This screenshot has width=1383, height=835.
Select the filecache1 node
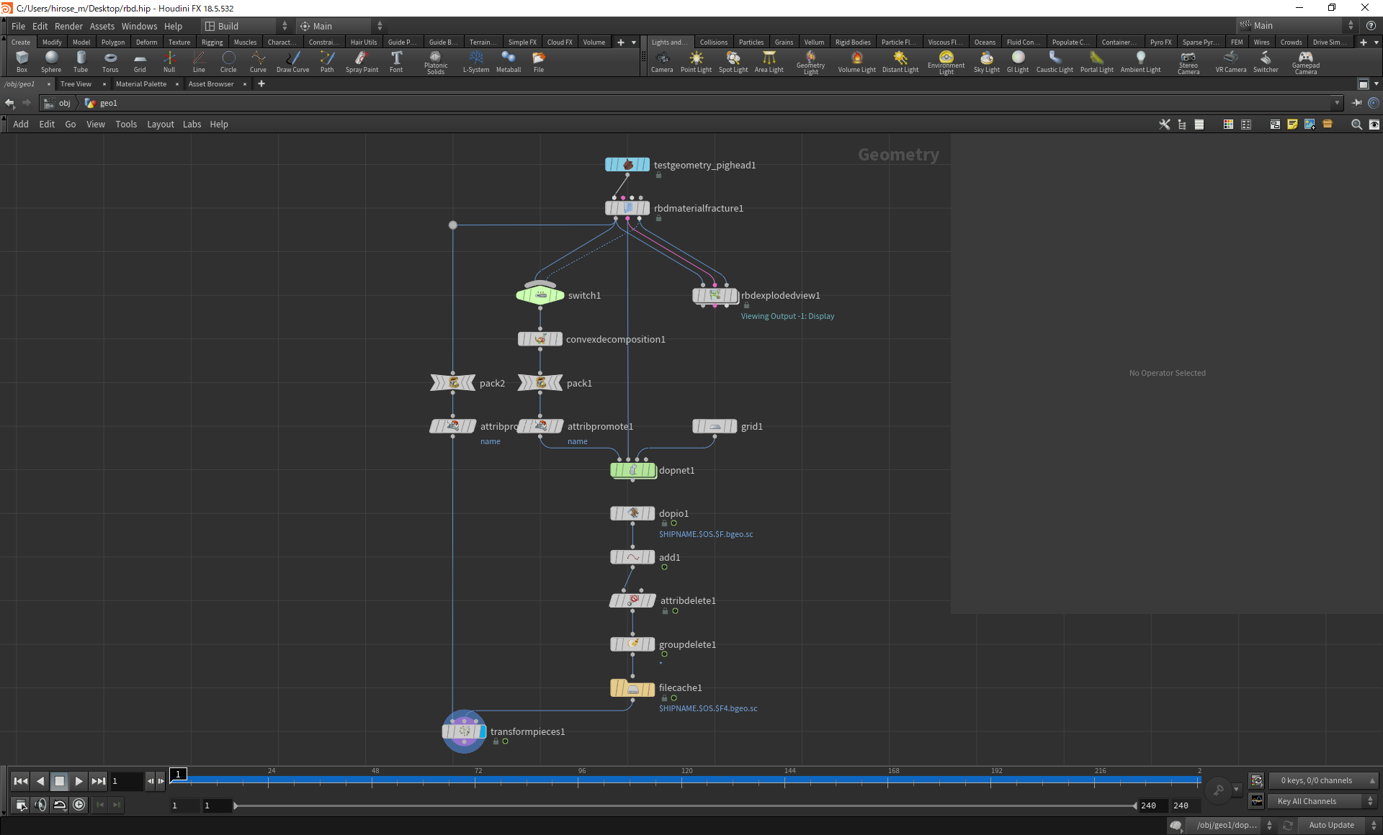(x=632, y=688)
